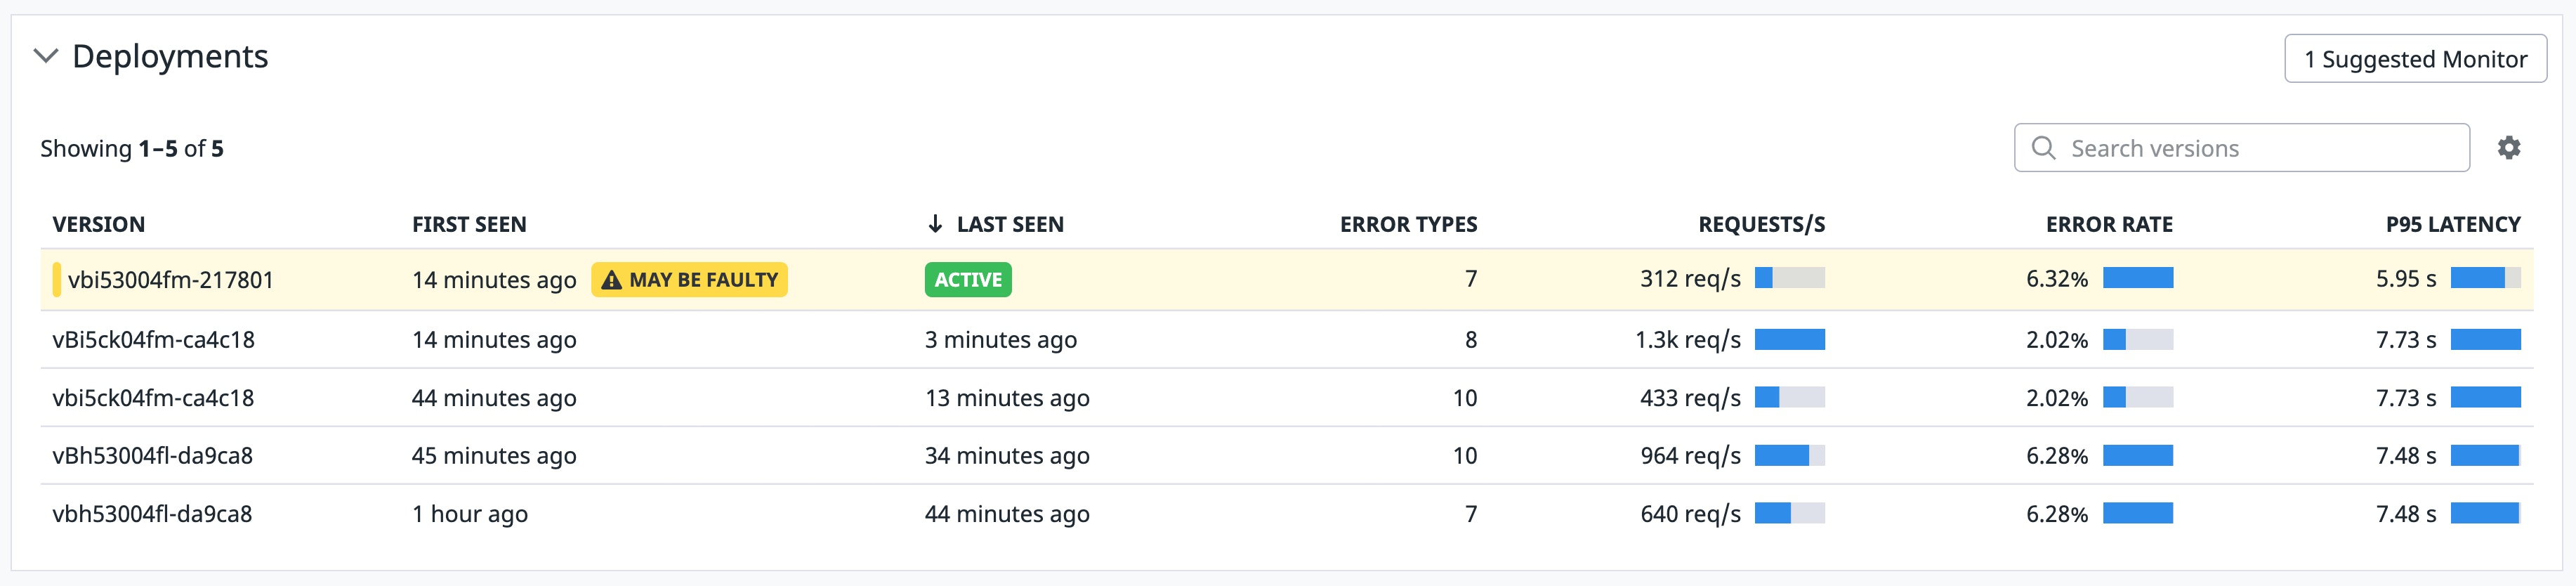Click the May Be Faulty warning badge
Screen dimensions: 2576x586
[x=689, y=280]
